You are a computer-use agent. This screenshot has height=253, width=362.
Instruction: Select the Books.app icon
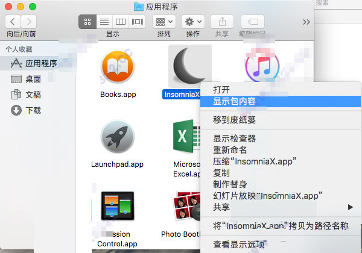pos(118,67)
